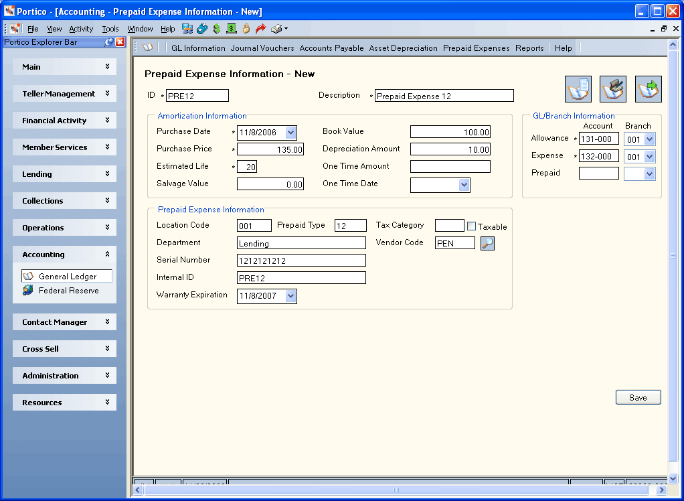Click the Portico app icon in the menu bar

point(15,29)
